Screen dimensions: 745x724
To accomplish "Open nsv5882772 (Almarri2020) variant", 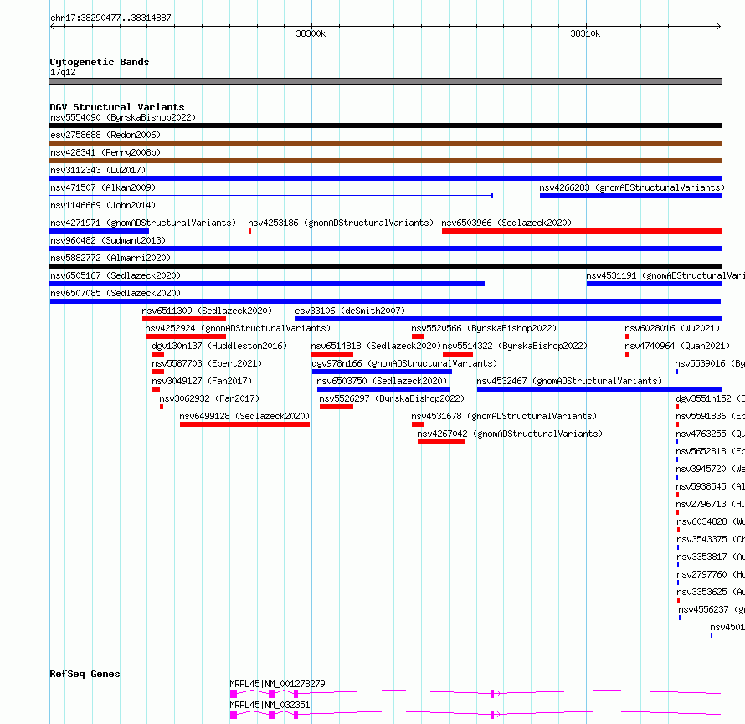I will pos(110,258).
